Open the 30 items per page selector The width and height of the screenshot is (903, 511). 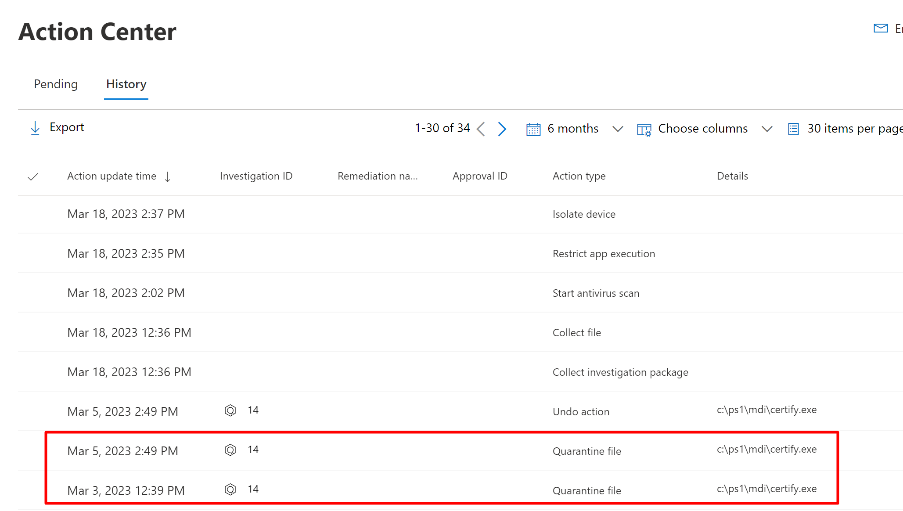[854, 129]
